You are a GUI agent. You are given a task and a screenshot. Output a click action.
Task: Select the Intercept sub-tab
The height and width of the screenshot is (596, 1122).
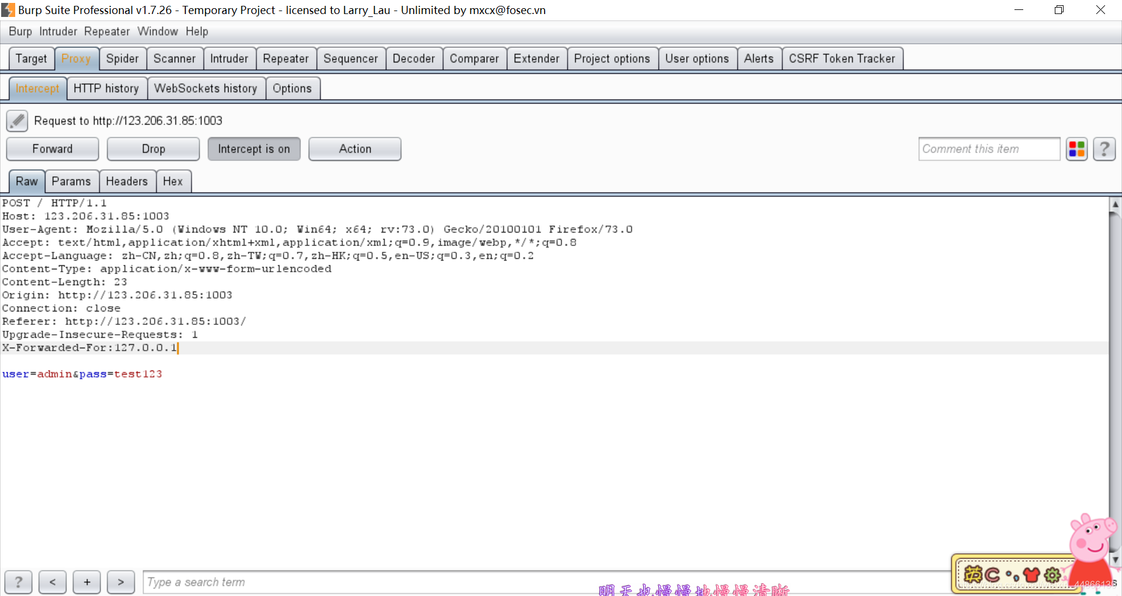pyautogui.click(x=37, y=88)
